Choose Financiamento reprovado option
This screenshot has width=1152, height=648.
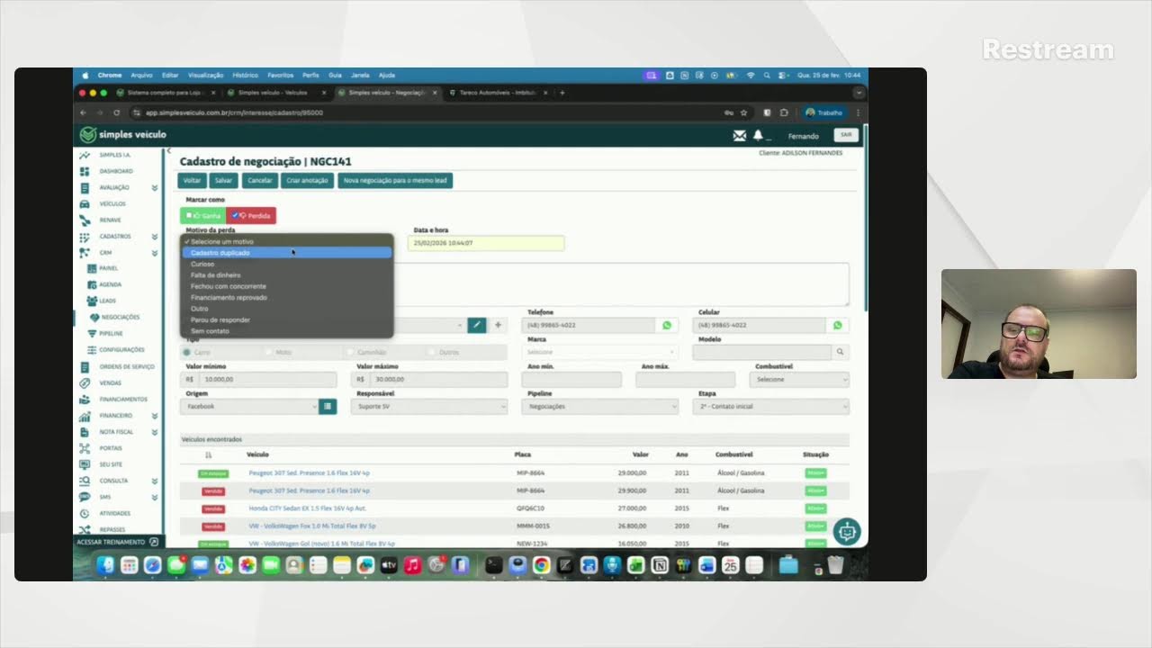pos(287,297)
